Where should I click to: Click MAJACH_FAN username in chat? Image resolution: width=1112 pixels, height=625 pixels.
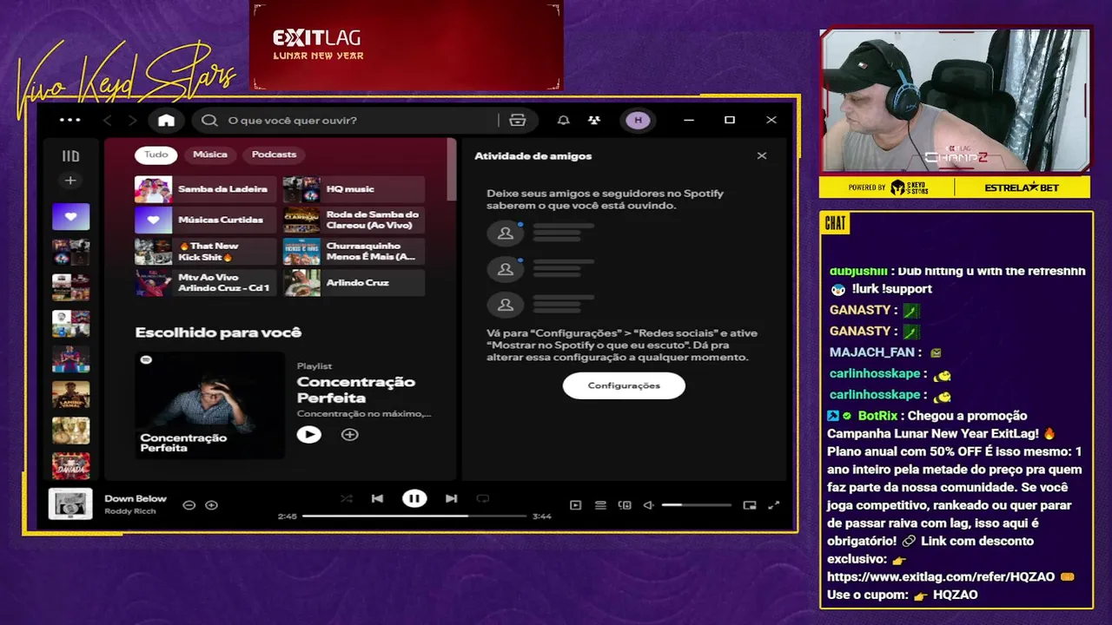click(x=873, y=352)
